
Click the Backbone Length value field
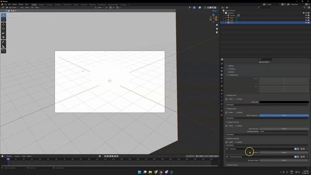284,160
